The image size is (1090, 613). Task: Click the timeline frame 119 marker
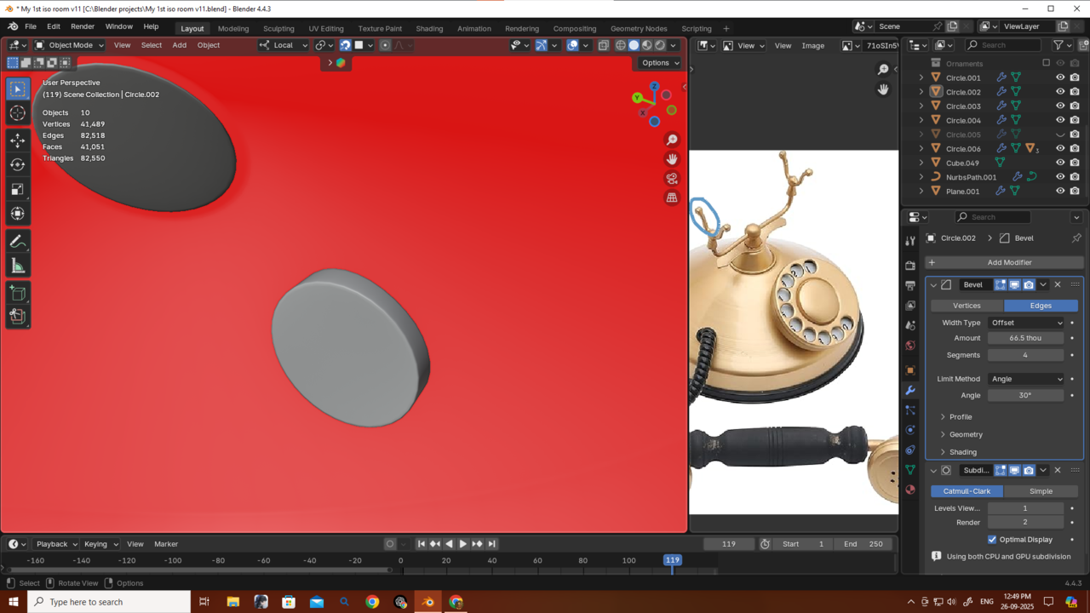(x=672, y=560)
